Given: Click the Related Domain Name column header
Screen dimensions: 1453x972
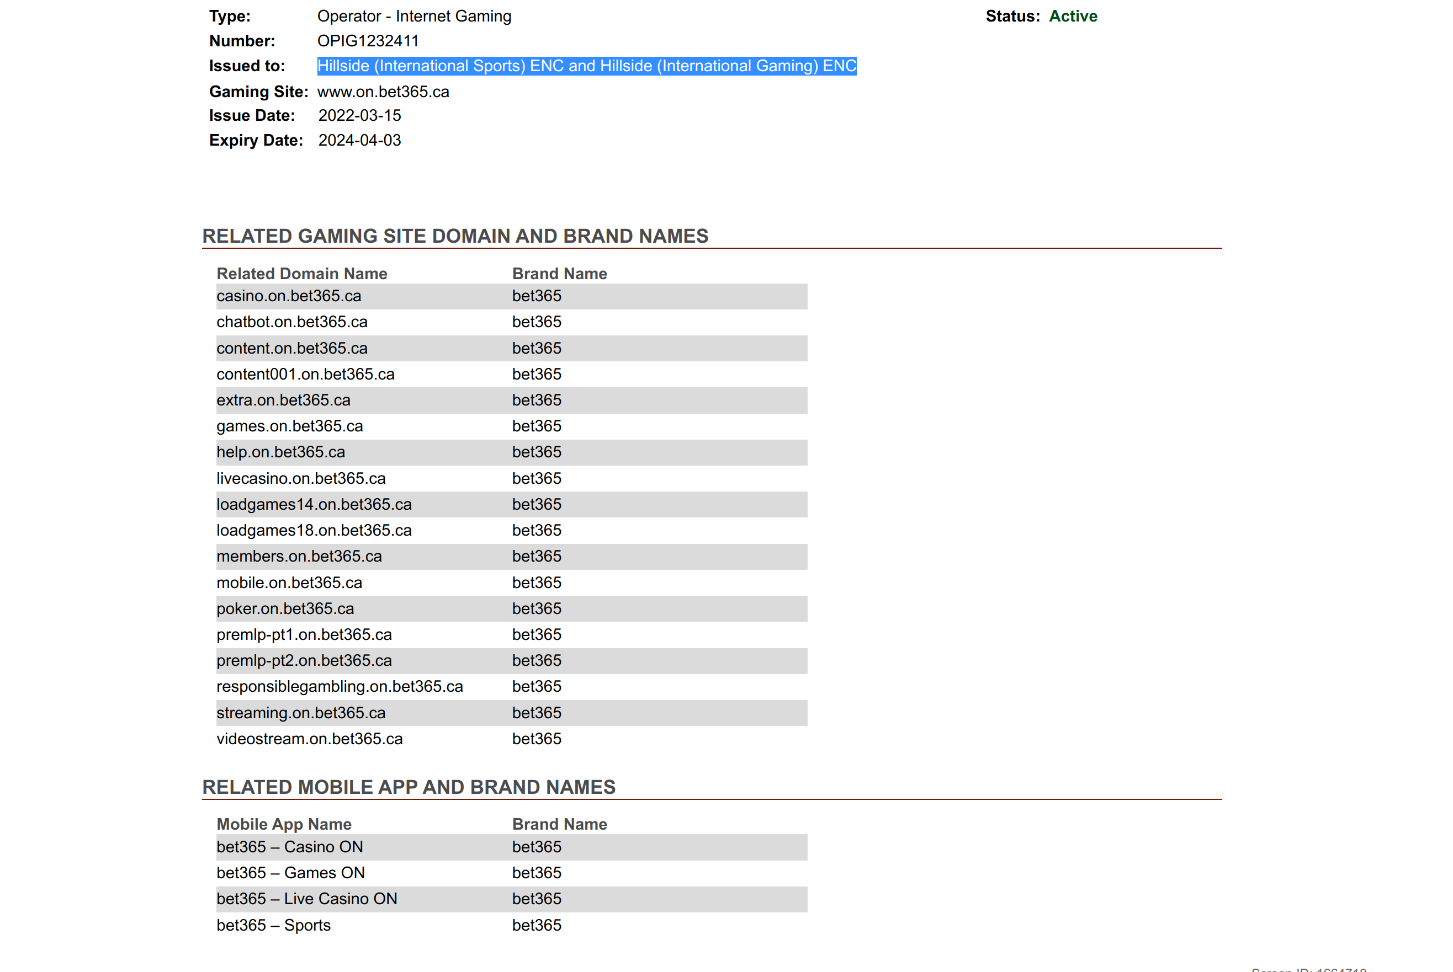Looking at the screenshot, I should click(x=301, y=274).
